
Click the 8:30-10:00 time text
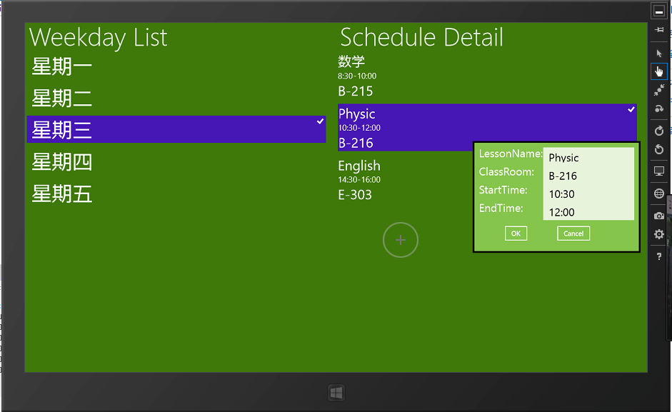(357, 76)
